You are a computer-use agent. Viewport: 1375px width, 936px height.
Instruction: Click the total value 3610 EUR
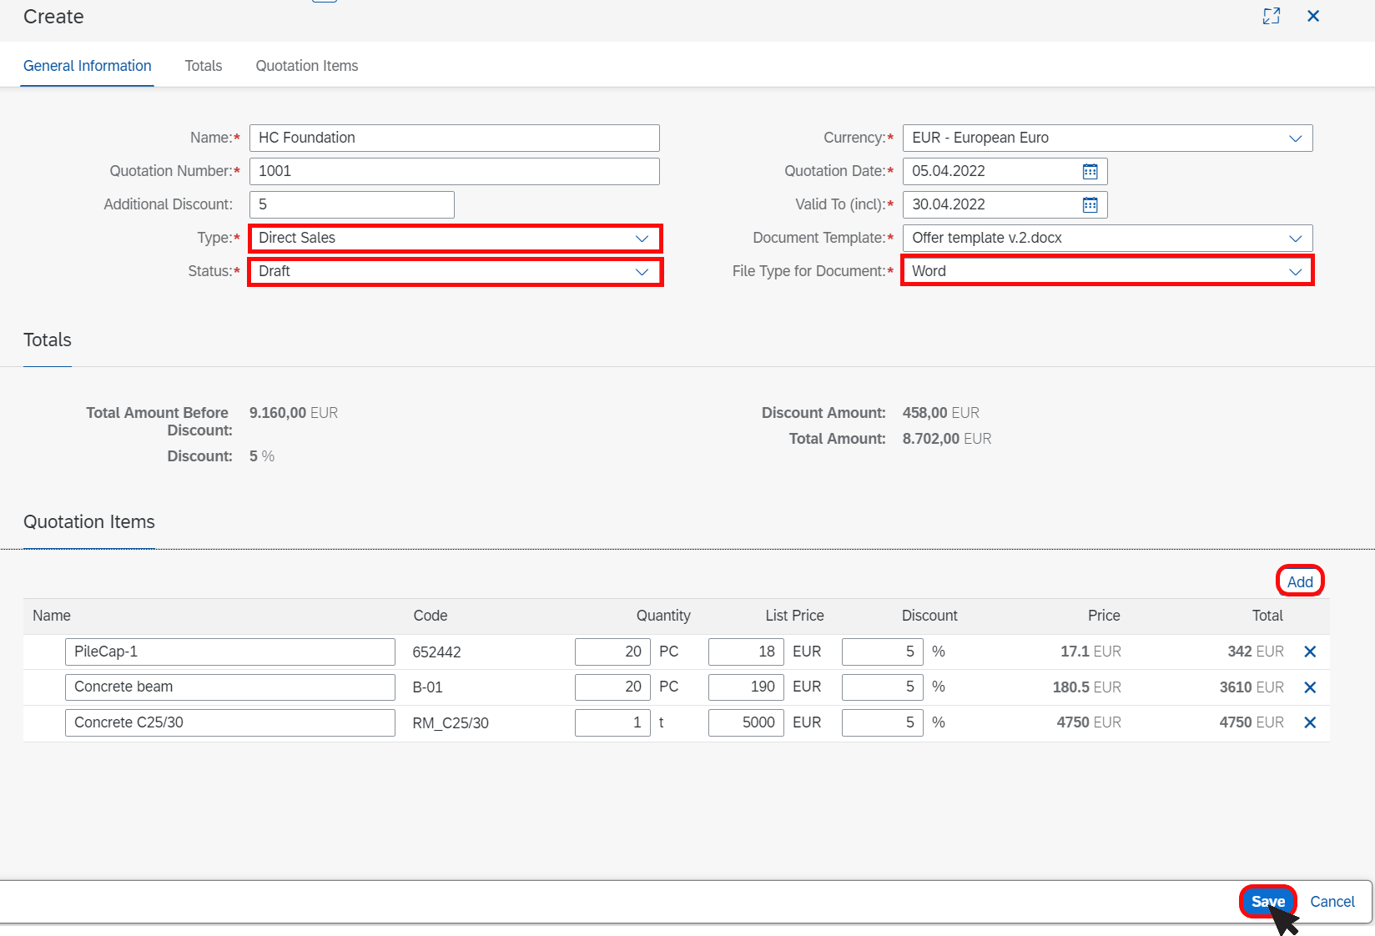tap(1252, 687)
